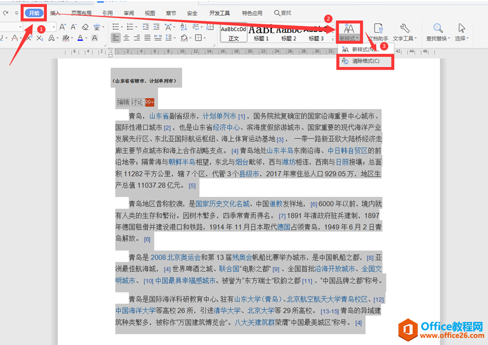The width and height of the screenshot is (488, 345).
Task: Apply the 标题 1 style
Action: pos(261,34)
